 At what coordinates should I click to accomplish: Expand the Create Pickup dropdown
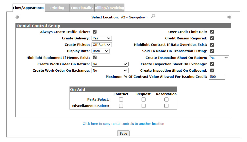point(102,45)
